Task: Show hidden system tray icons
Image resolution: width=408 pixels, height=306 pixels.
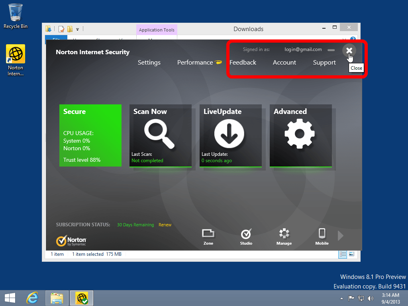Action: pos(341,298)
